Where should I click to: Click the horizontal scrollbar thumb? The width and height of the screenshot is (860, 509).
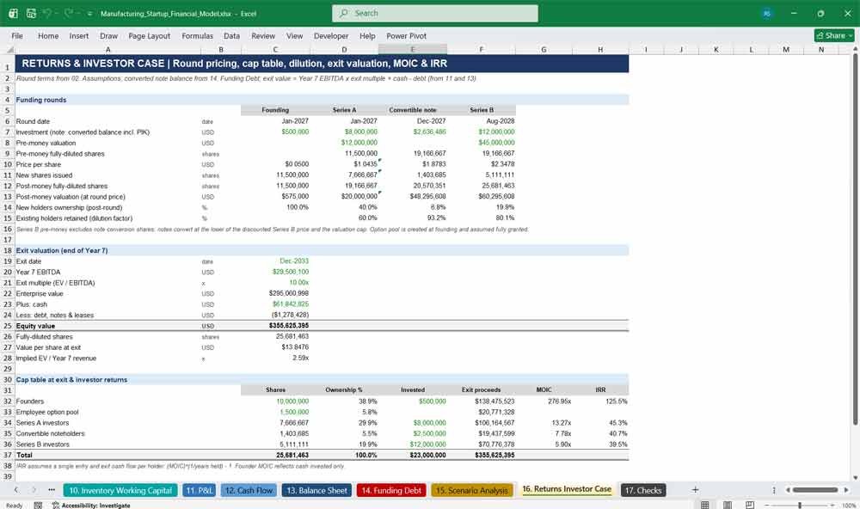pos(815,490)
